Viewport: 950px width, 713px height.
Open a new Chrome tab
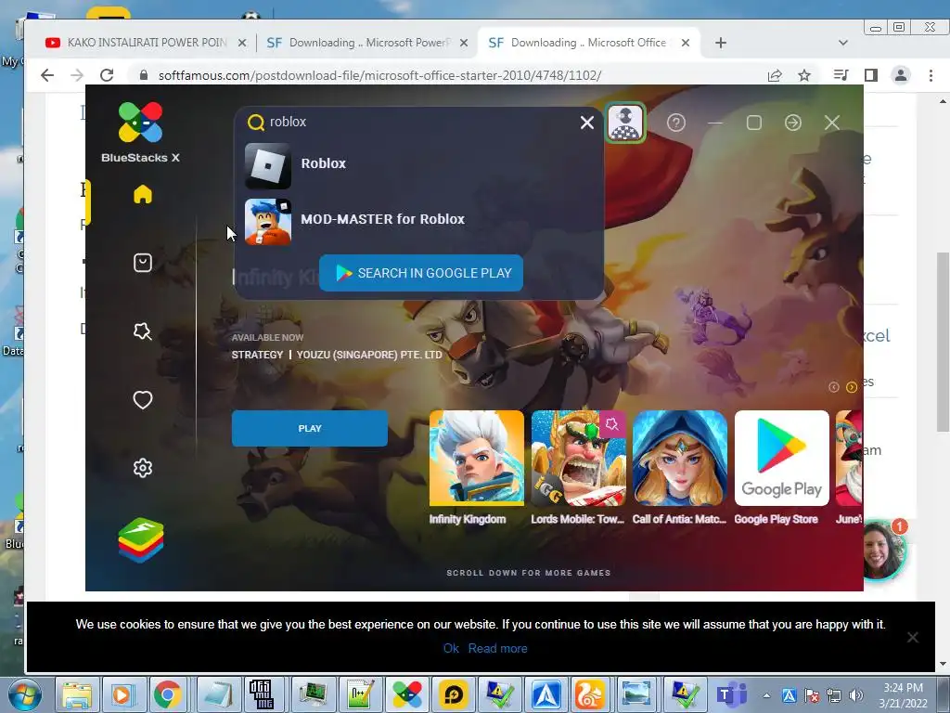[720, 43]
